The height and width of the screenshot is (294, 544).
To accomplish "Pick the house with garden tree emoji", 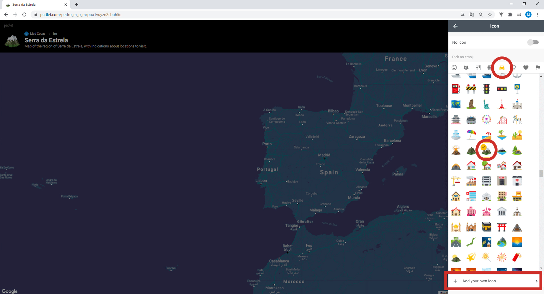I will (486, 165).
